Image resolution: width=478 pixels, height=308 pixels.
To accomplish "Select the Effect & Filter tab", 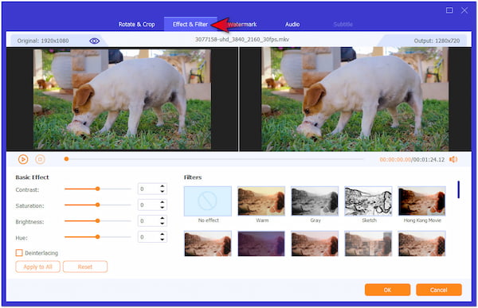I will click(190, 25).
